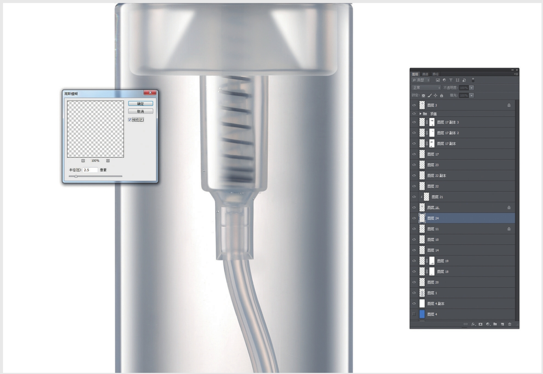Switch to the 图层 tab
This screenshot has width=543, height=374.
tap(415, 74)
